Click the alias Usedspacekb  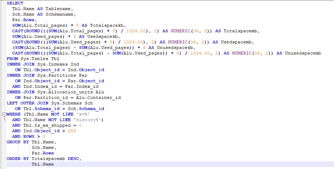pyautogui.click(x=102, y=36)
